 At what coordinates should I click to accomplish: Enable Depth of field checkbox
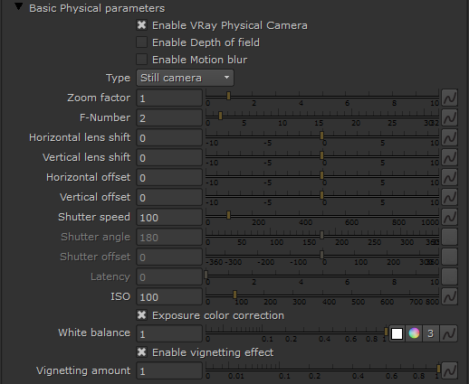tap(141, 42)
